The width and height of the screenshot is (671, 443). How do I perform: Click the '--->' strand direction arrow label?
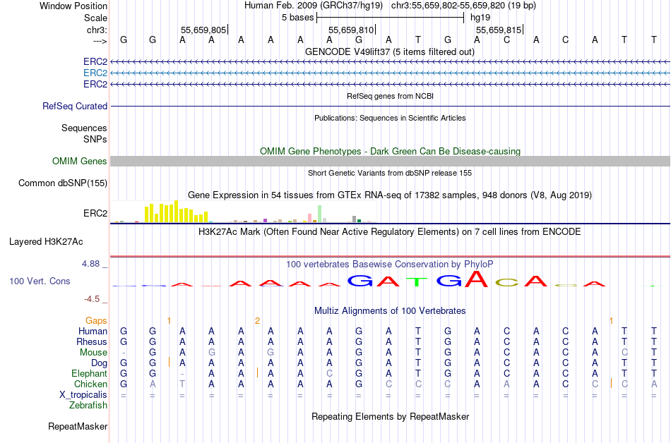100,41
